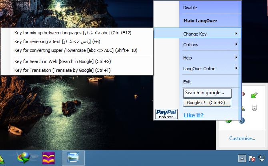Click the green USB safely remove icon
This screenshot has width=268, height=166.
click(x=254, y=95)
